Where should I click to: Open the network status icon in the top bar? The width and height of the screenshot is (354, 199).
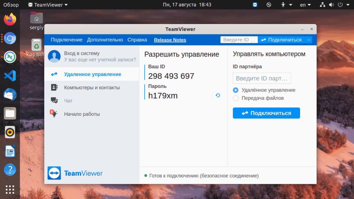click(323, 5)
